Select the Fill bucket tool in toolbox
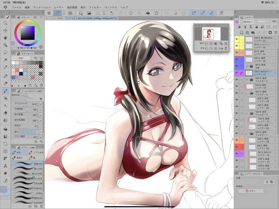This screenshot has width=279, height=209. [5, 129]
